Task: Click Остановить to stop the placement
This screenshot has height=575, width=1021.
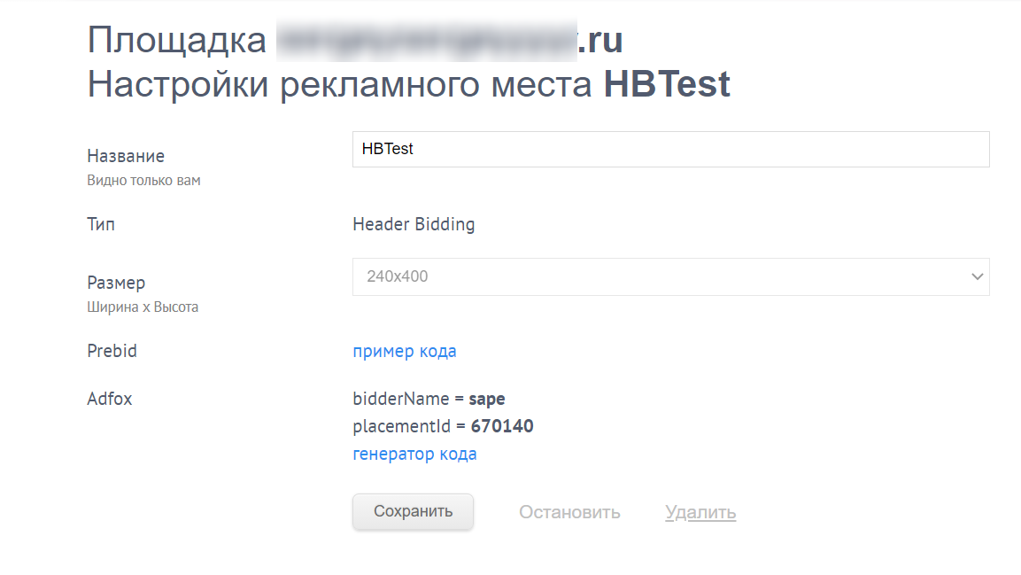Action: pyautogui.click(x=569, y=512)
